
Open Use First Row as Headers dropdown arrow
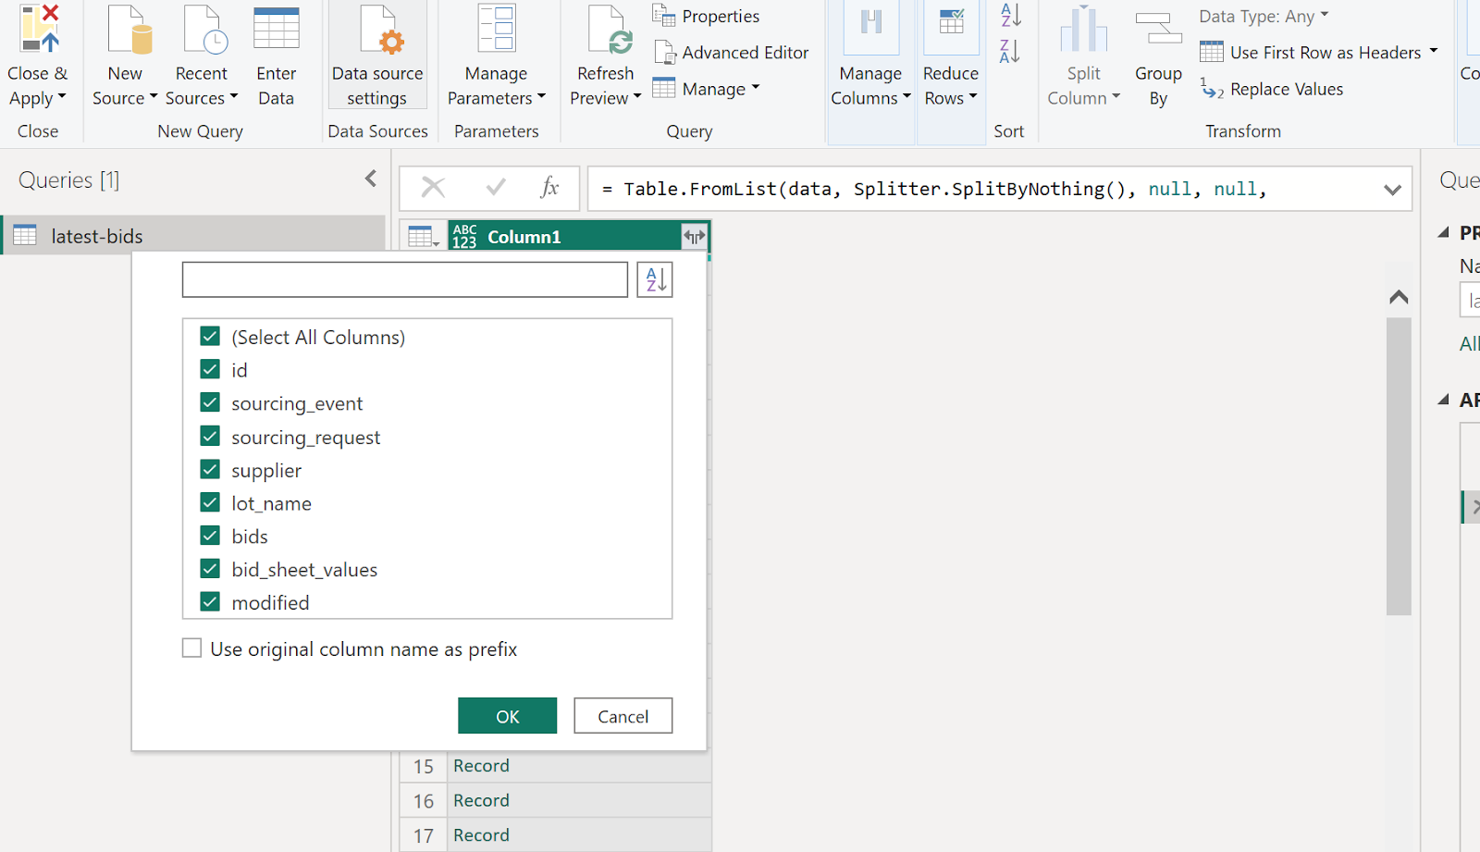(x=1434, y=51)
